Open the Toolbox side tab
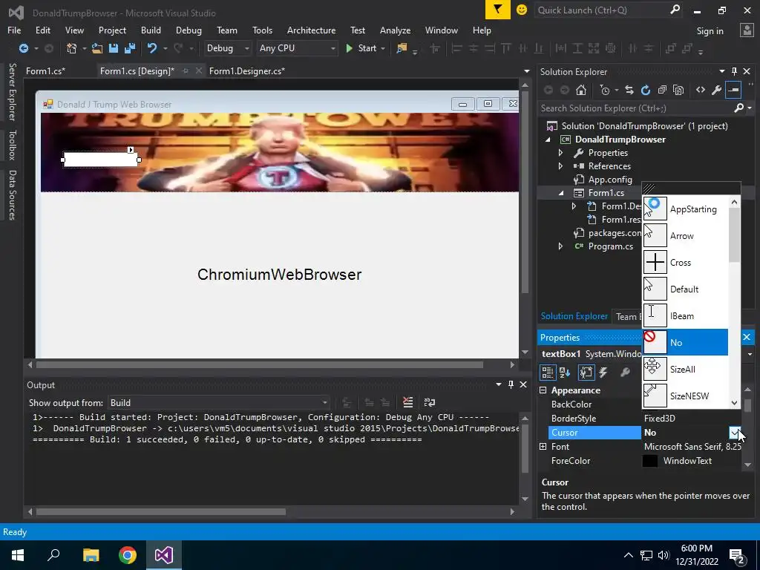 pos(12,145)
